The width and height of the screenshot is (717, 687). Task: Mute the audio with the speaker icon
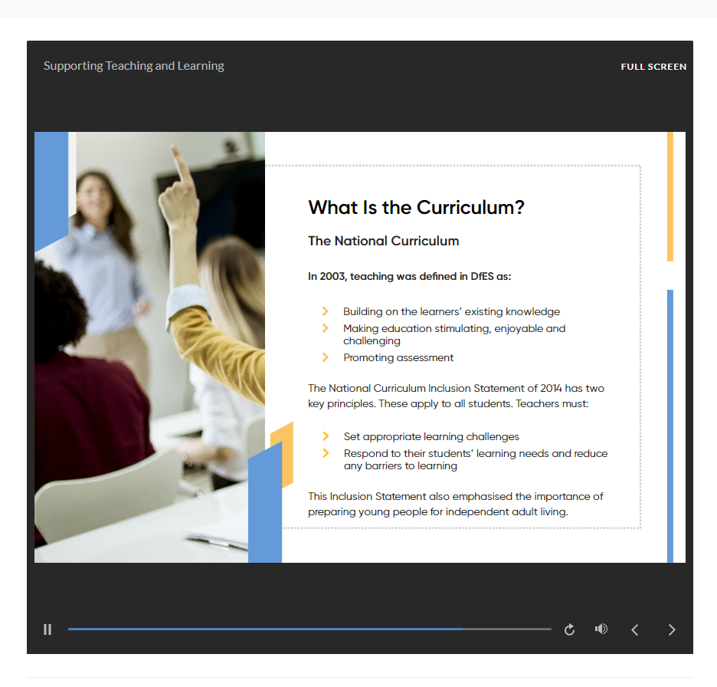pyautogui.click(x=601, y=629)
